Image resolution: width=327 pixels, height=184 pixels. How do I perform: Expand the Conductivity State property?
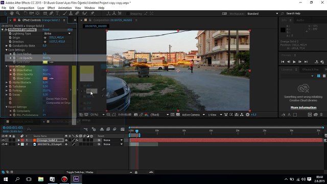[x=7, y=45]
